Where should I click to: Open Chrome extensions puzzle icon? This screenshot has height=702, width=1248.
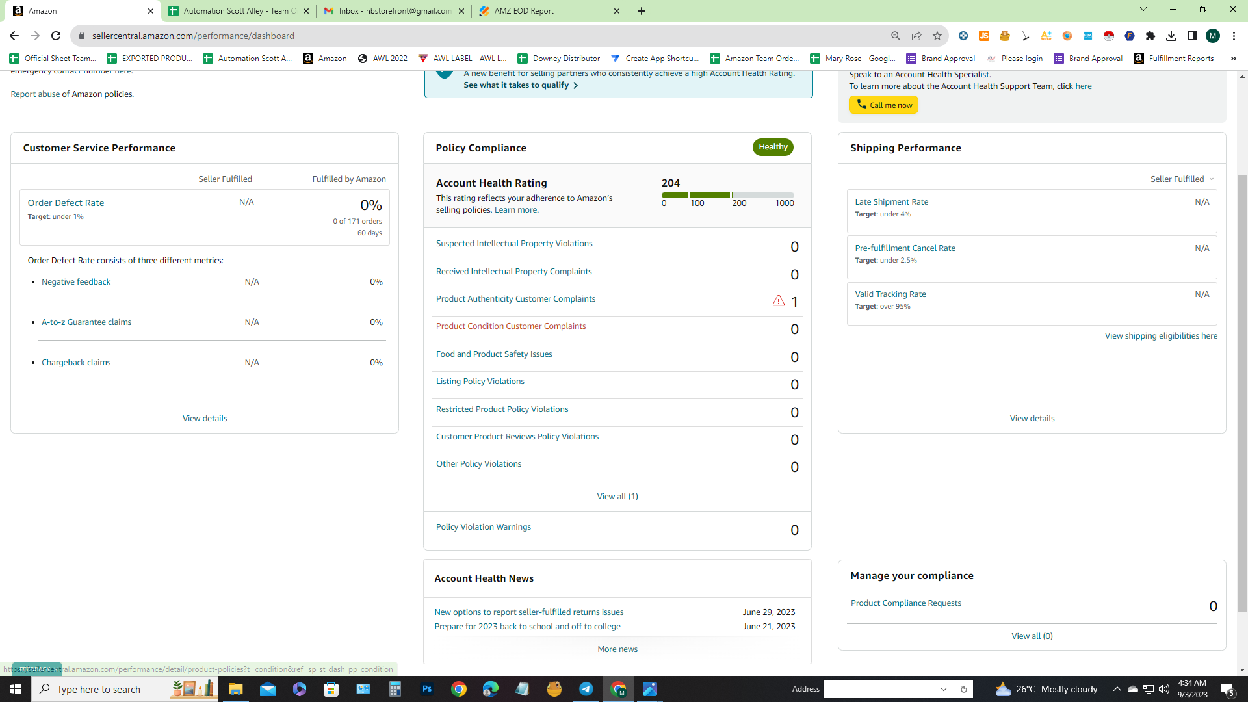pos(1150,36)
